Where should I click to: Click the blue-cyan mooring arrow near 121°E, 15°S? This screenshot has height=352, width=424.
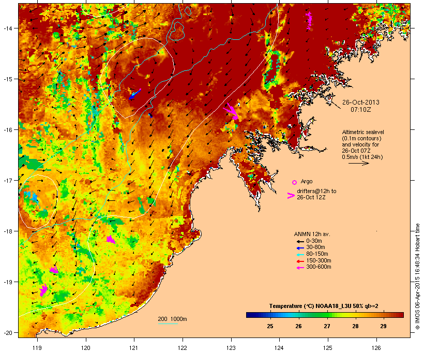click(134, 94)
